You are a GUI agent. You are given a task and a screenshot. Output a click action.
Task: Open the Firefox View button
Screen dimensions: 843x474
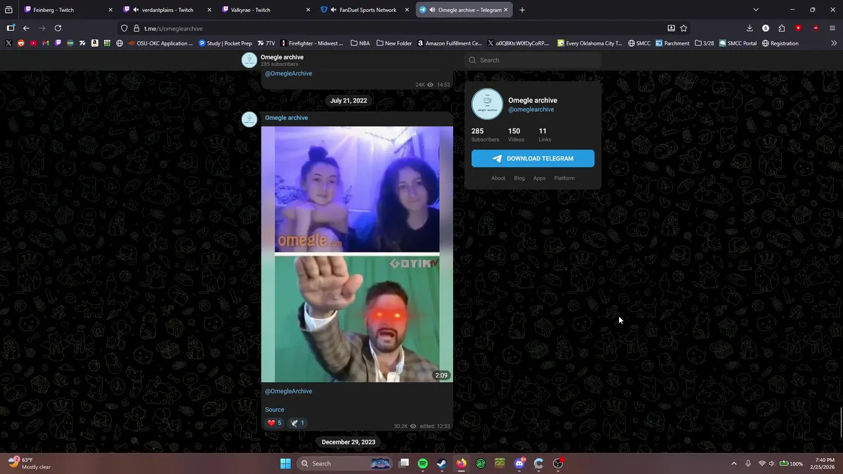point(9,10)
